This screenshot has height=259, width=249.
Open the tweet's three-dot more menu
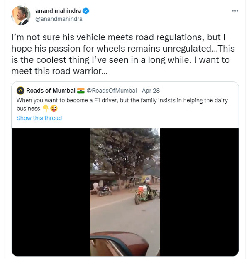(x=235, y=11)
